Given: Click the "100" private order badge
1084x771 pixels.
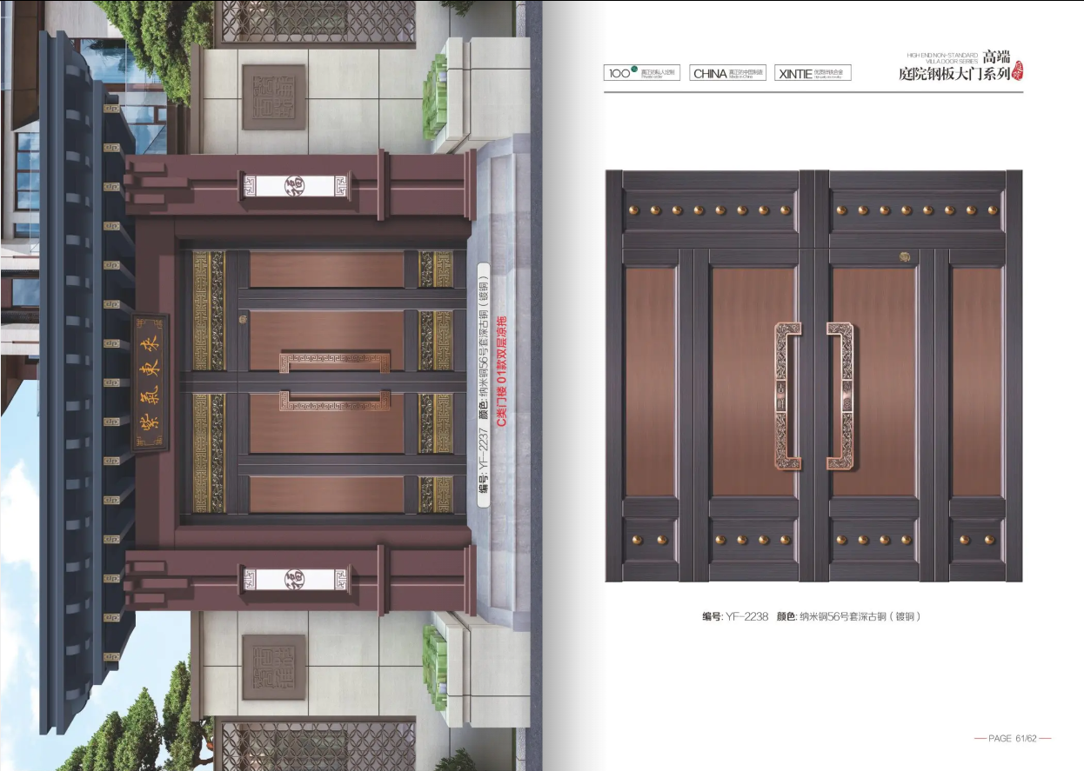Looking at the screenshot, I should coord(641,73).
